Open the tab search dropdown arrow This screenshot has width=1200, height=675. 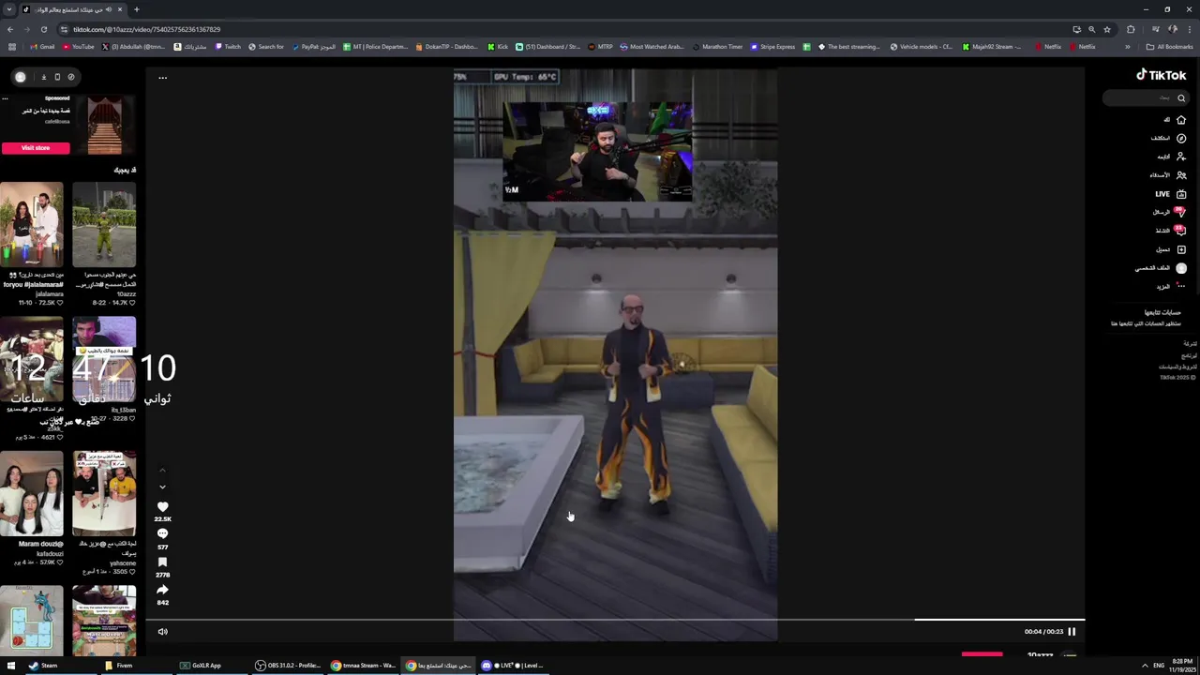pyautogui.click(x=8, y=9)
